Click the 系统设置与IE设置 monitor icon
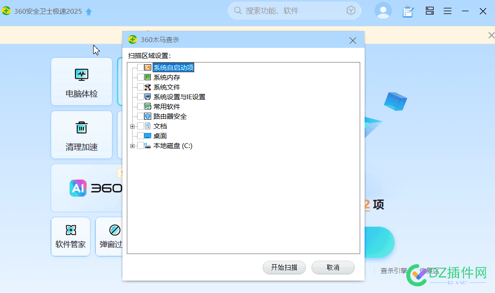This screenshot has height=293, width=495. [x=147, y=97]
